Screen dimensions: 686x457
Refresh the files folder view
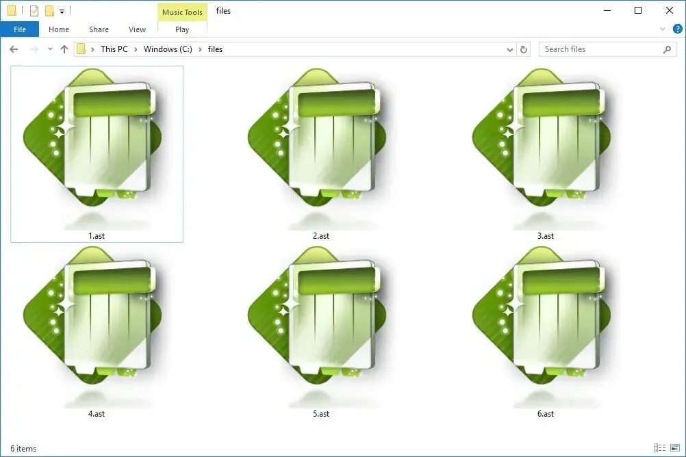(524, 49)
